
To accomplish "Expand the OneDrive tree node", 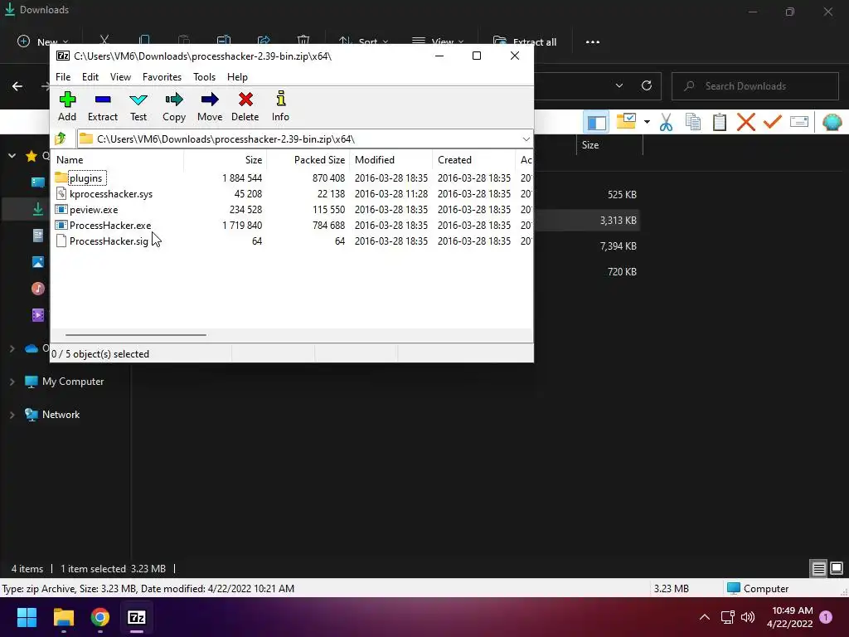I will pyautogui.click(x=12, y=349).
